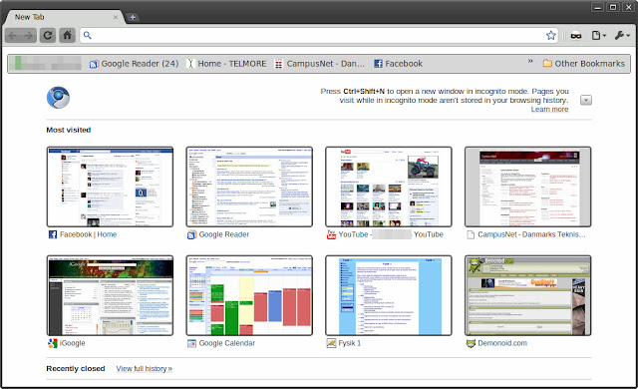This screenshot has height=389, width=638.
Task: Open the Google Reader thumbnail
Action: pyautogui.click(x=249, y=187)
